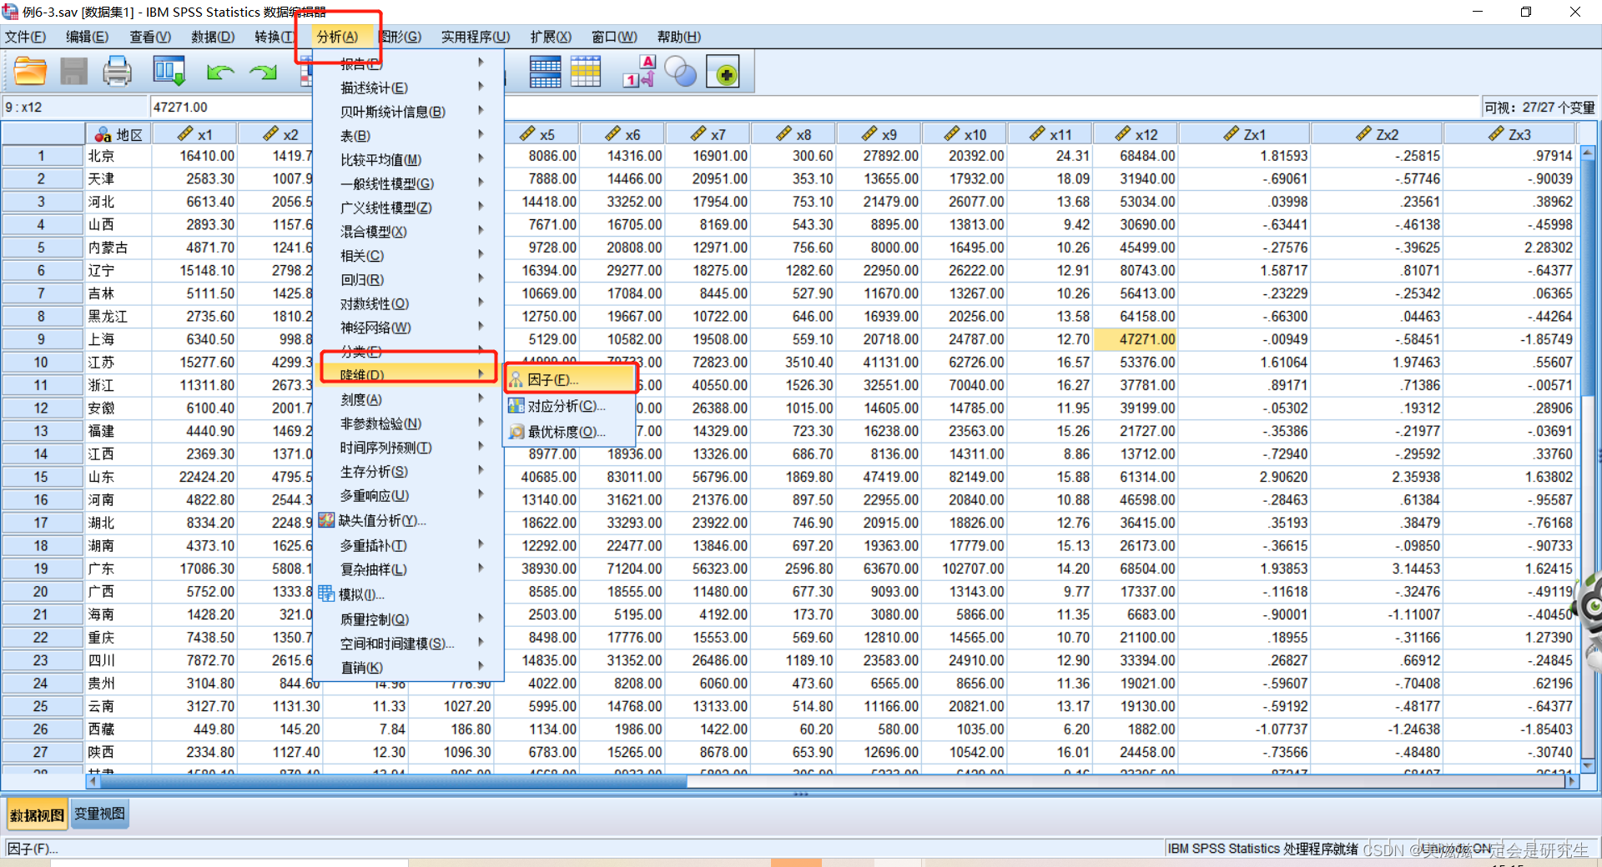Click the horizontal scrollbar right arrow

pyautogui.click(x=1572, y=782)
